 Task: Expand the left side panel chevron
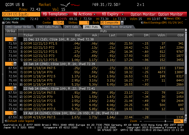point(3,74)
